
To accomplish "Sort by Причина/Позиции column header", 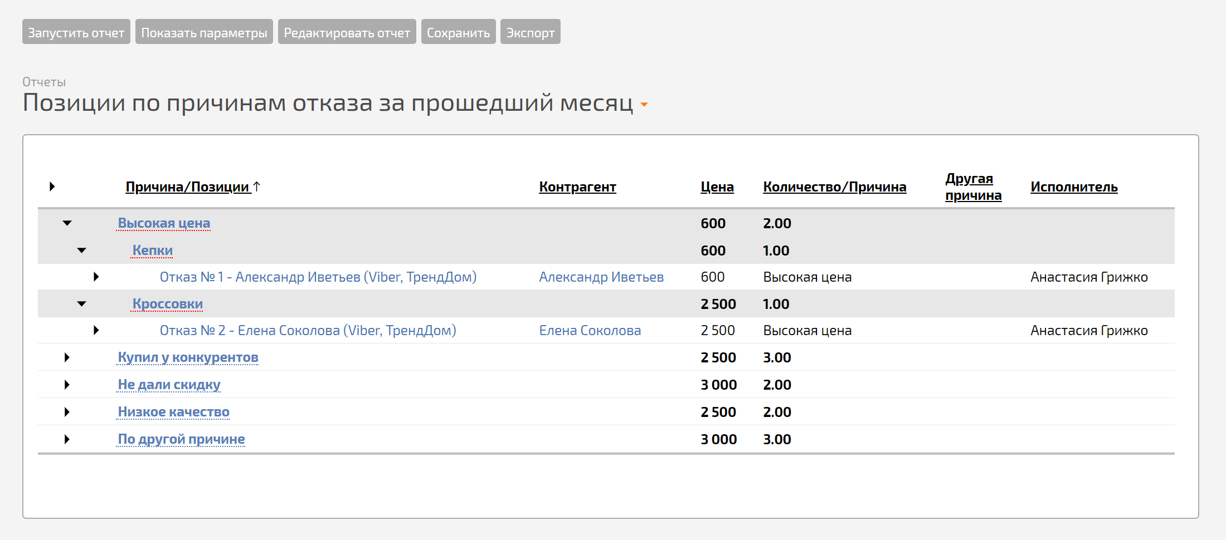I will (x=187, y=186).
